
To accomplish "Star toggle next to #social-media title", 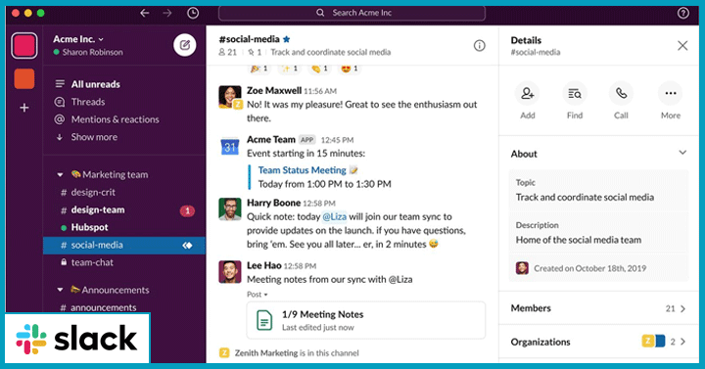I will click(x=286, y=39).
